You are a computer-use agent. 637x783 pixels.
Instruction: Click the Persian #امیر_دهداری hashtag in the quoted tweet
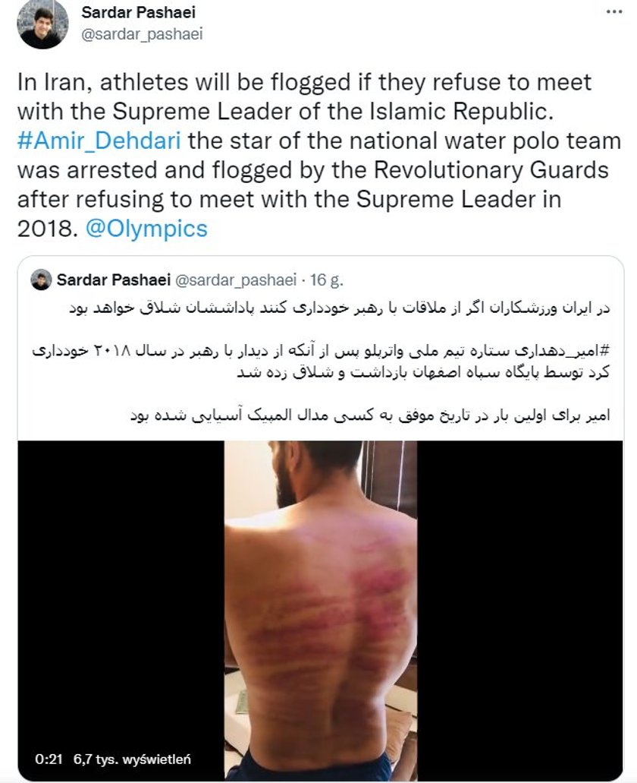560,350
